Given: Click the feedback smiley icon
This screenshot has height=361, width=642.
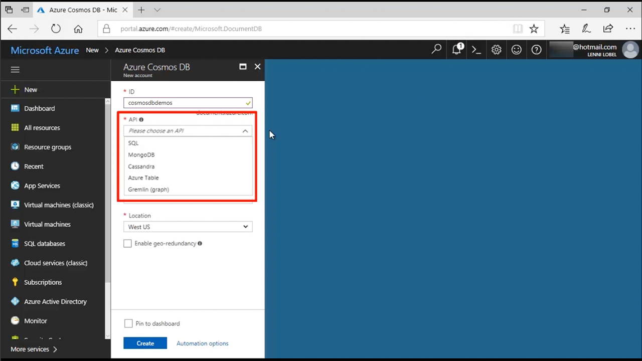Looking at the screenshot, I should pyautogui.click(x=517, y=50).
